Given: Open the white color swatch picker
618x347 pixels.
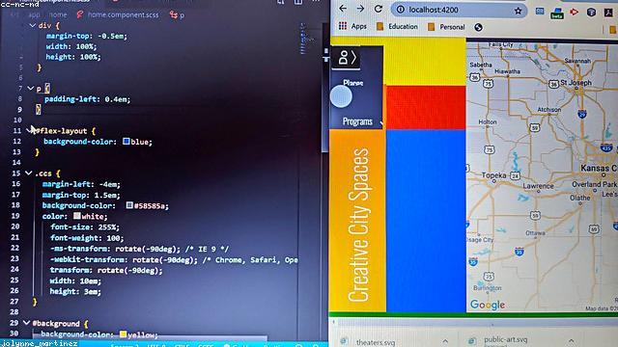Looking at the screenshot, I should click(x=77, y=216).
